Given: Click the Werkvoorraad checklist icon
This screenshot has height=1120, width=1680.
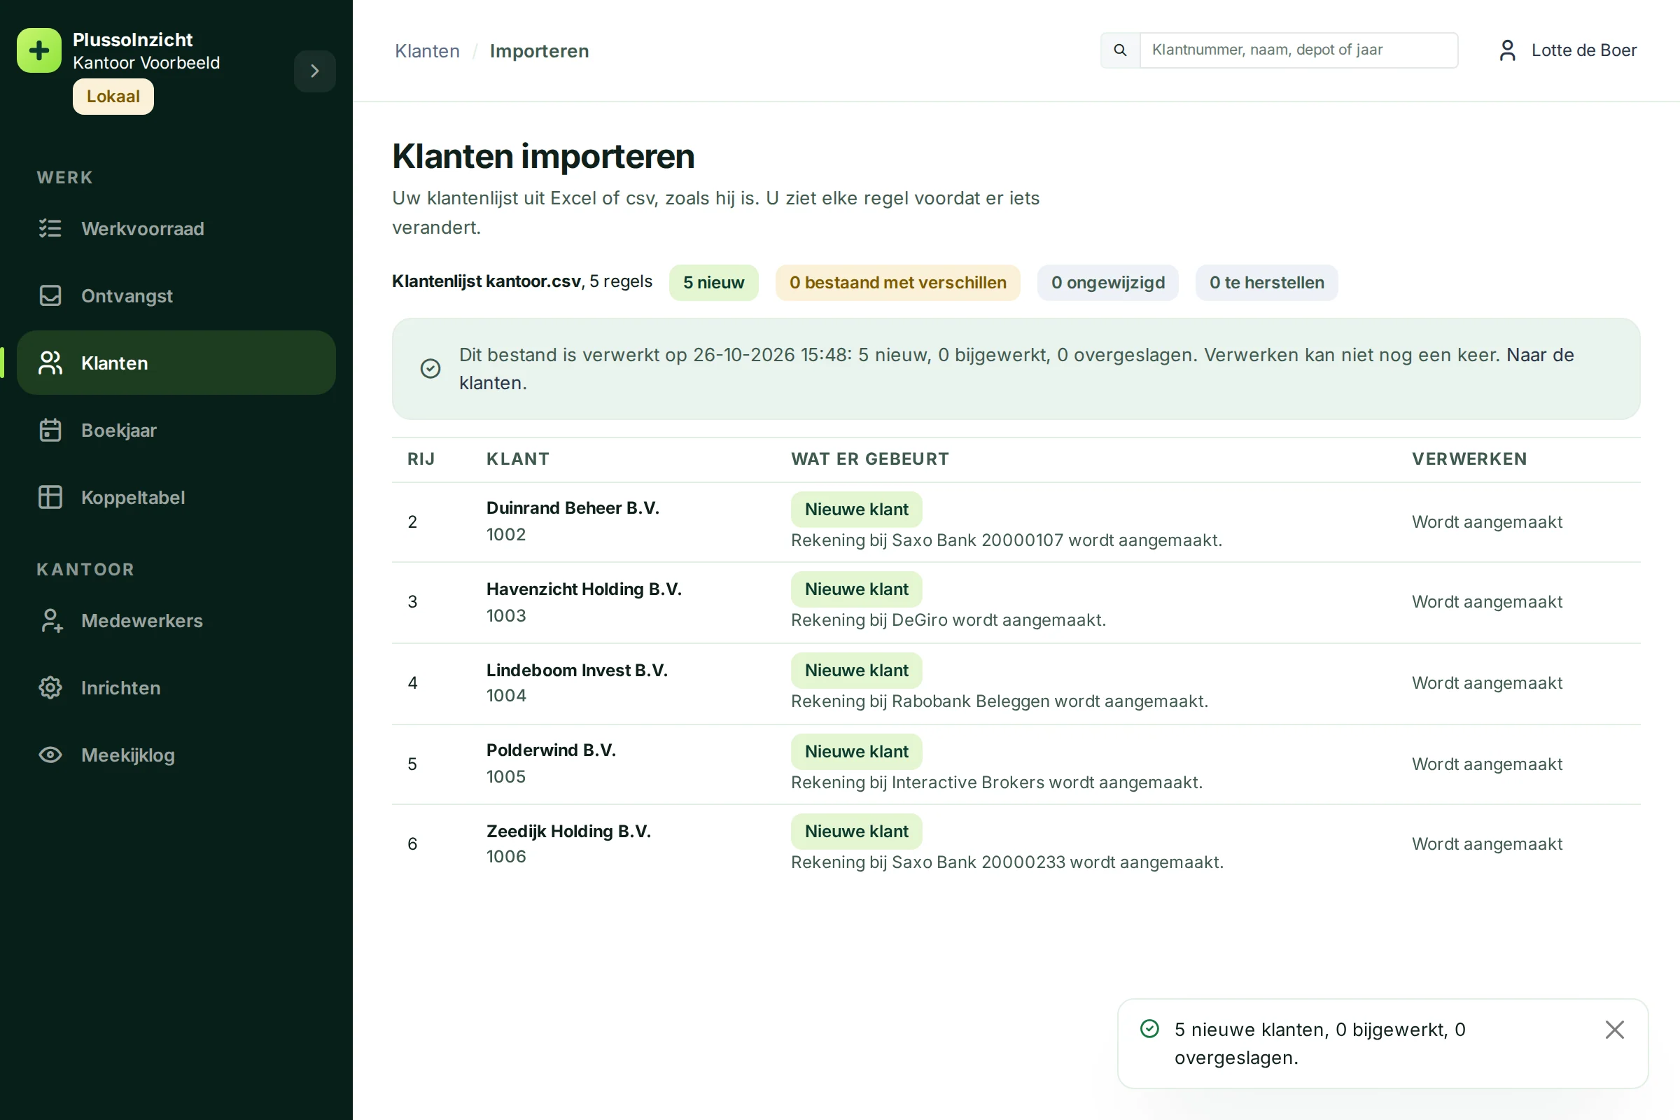Looking at the screenshot, I should pyautogui.click(x=50, y=229).
